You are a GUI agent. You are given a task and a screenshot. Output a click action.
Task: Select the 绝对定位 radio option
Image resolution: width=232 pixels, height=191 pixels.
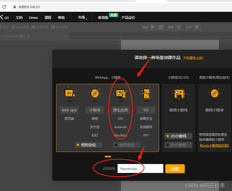coord(127,145)
